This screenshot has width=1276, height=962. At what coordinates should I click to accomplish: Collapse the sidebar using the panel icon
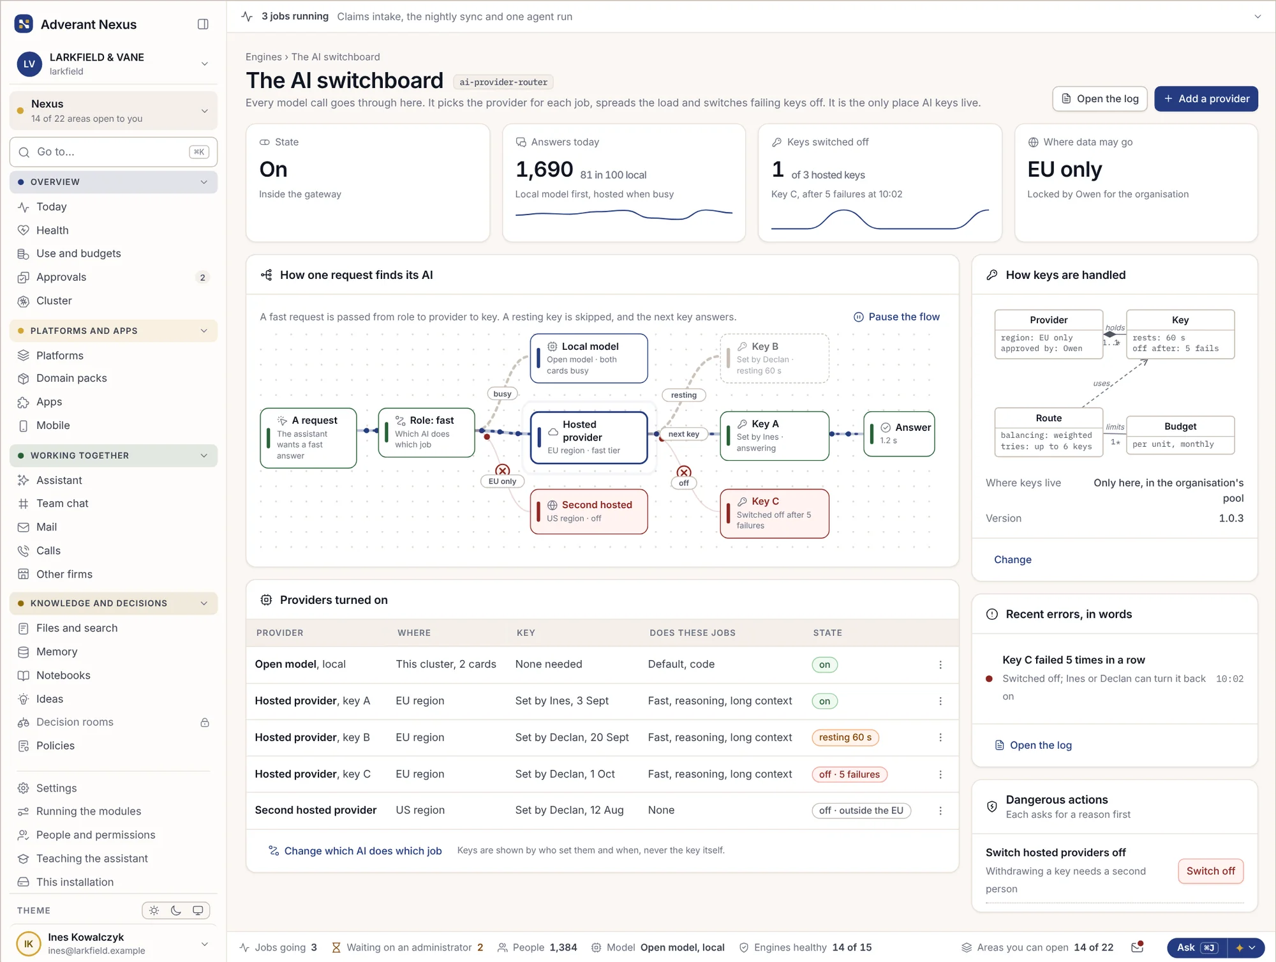coord(203,24)
